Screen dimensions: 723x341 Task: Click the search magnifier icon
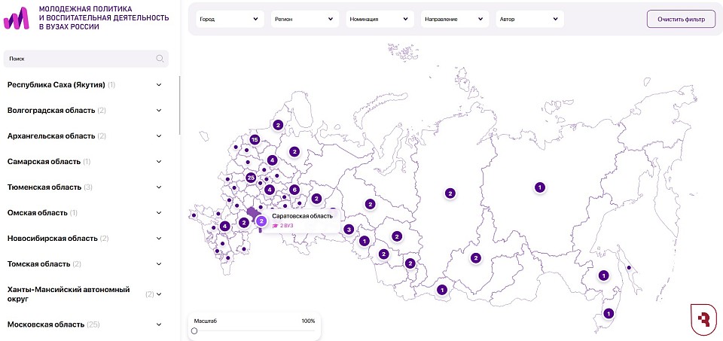pyautogui.click(x=160, y=59)
